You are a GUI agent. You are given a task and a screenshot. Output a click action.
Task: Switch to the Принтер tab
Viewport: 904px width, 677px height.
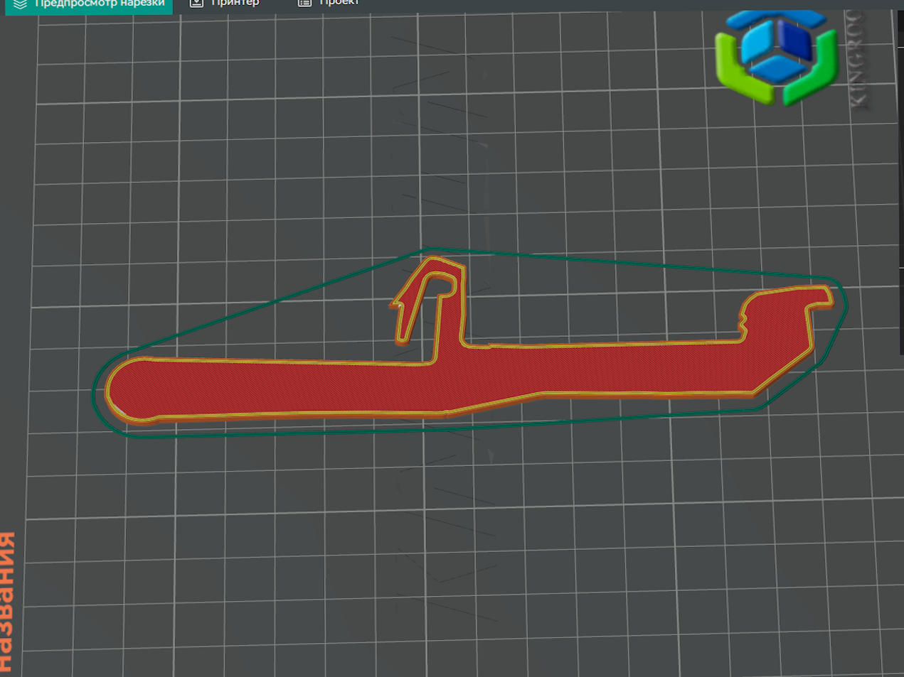point(225,4)
